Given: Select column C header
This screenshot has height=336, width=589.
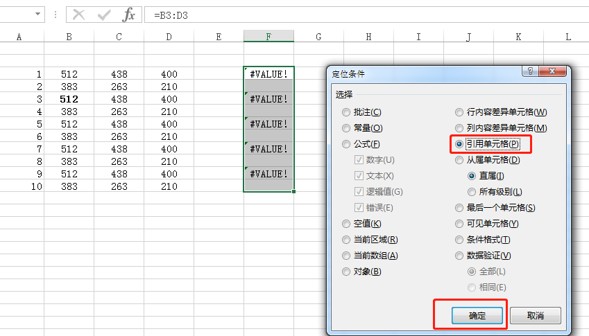Looking at the screenshot, I should pos(119,37).
